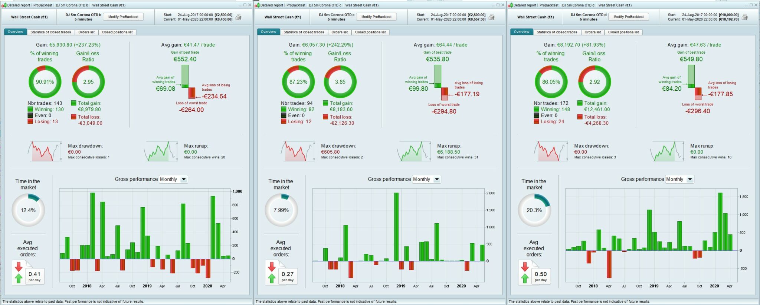Image resolution: width=760 pixels, height=305 pixels.
Task: Click Modify ProBacktest button for Corona OTD b
Action: [x=123, y=17]
